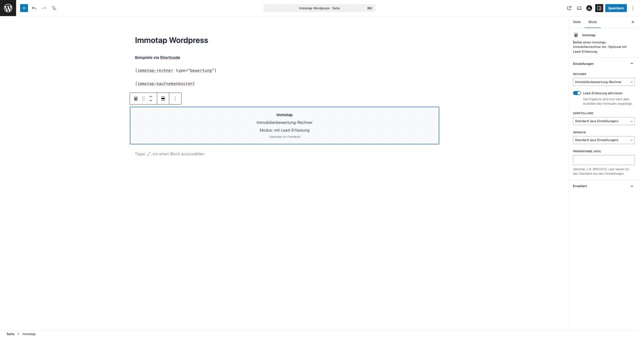Save the page with Speichern
The image size is (639, 337).
pos(616,8)
